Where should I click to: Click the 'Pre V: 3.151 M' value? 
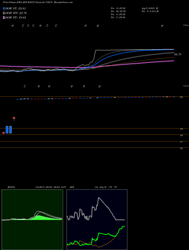tap(150, 11)
